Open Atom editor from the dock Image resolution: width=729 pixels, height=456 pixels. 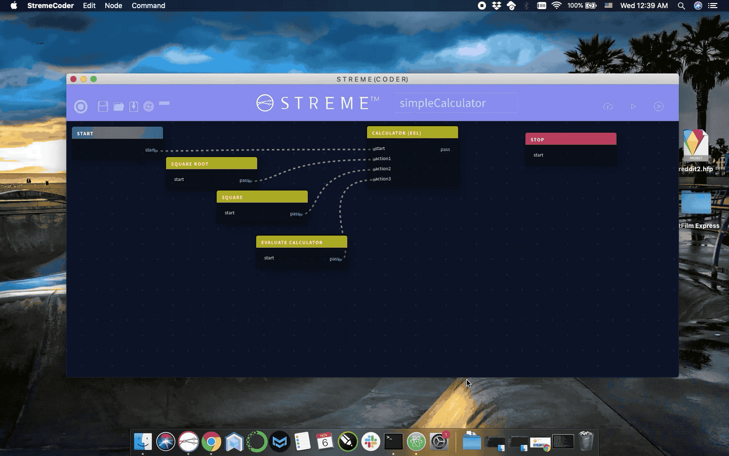[416, 442]
